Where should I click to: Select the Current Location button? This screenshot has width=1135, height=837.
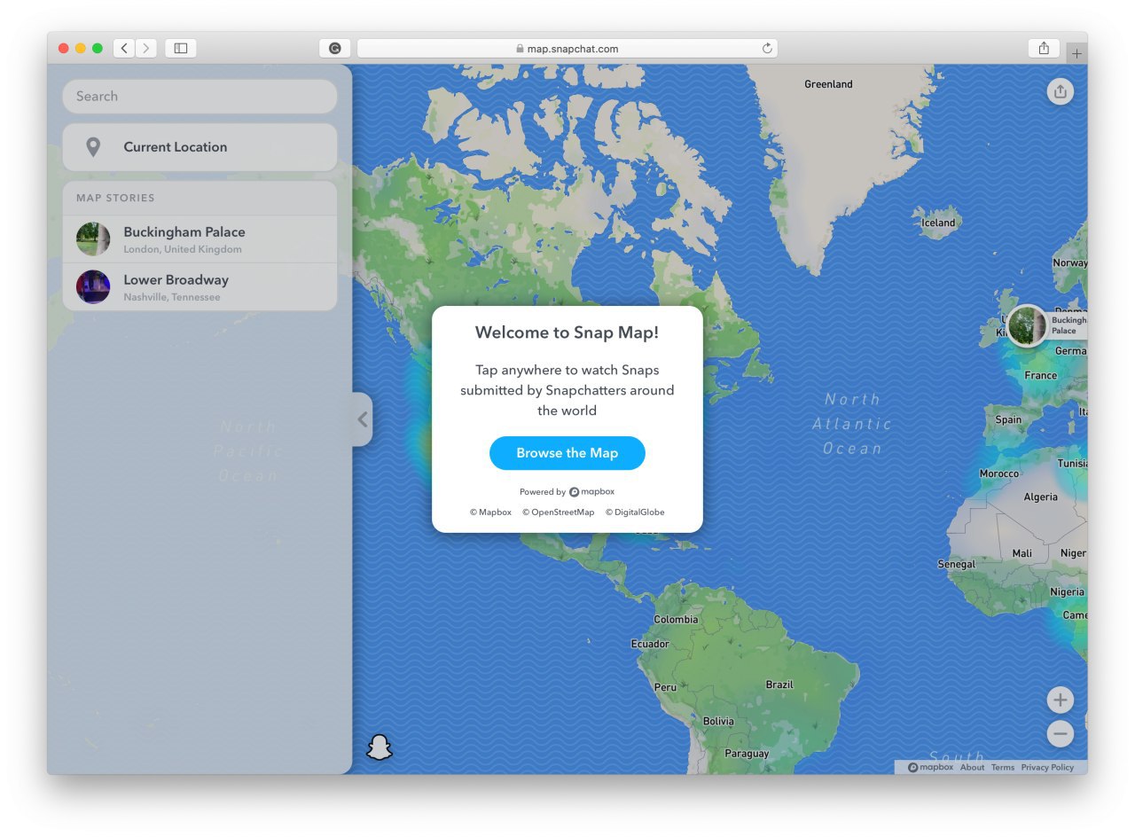(200, 147)
